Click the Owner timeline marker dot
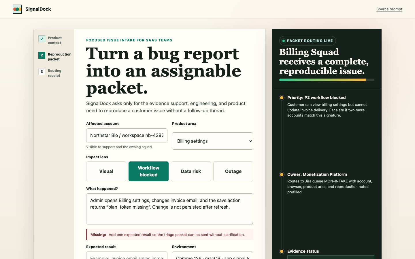The height and width of the screenshot is (259, 415). click(x=282, y=175)
